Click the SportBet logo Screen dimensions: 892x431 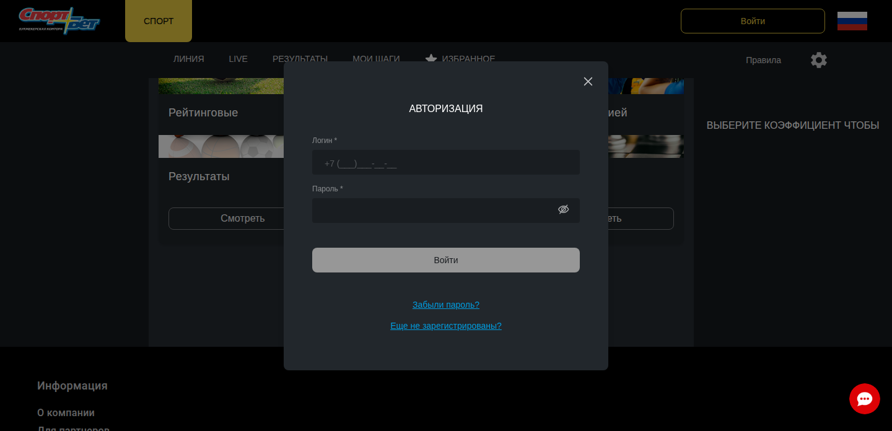59,21
